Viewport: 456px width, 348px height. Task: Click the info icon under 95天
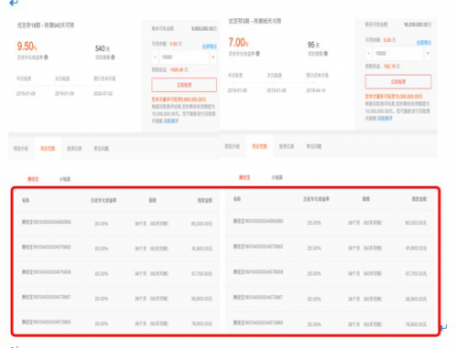pos(326,54)
